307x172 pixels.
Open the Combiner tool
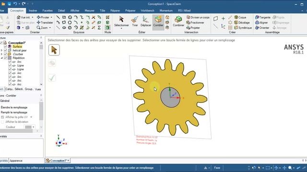(178, 21)
